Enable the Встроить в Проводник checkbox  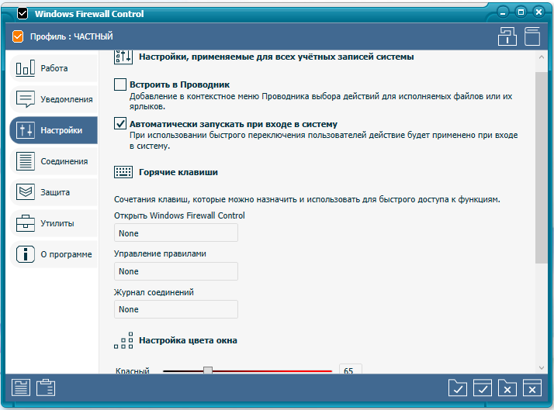(120, 84)
